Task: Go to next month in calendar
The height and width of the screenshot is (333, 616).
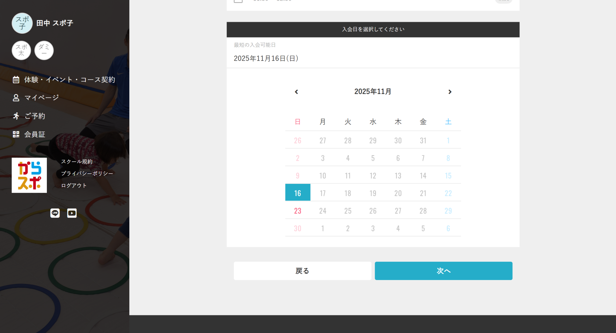Action: (450, 92)
